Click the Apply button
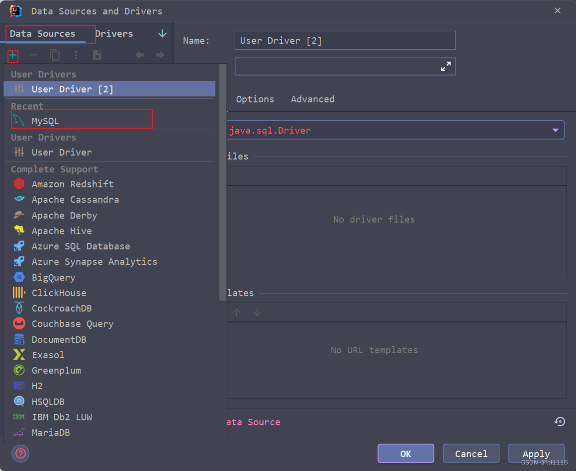This screenshot has height=471, width=576. pos(536,454)
